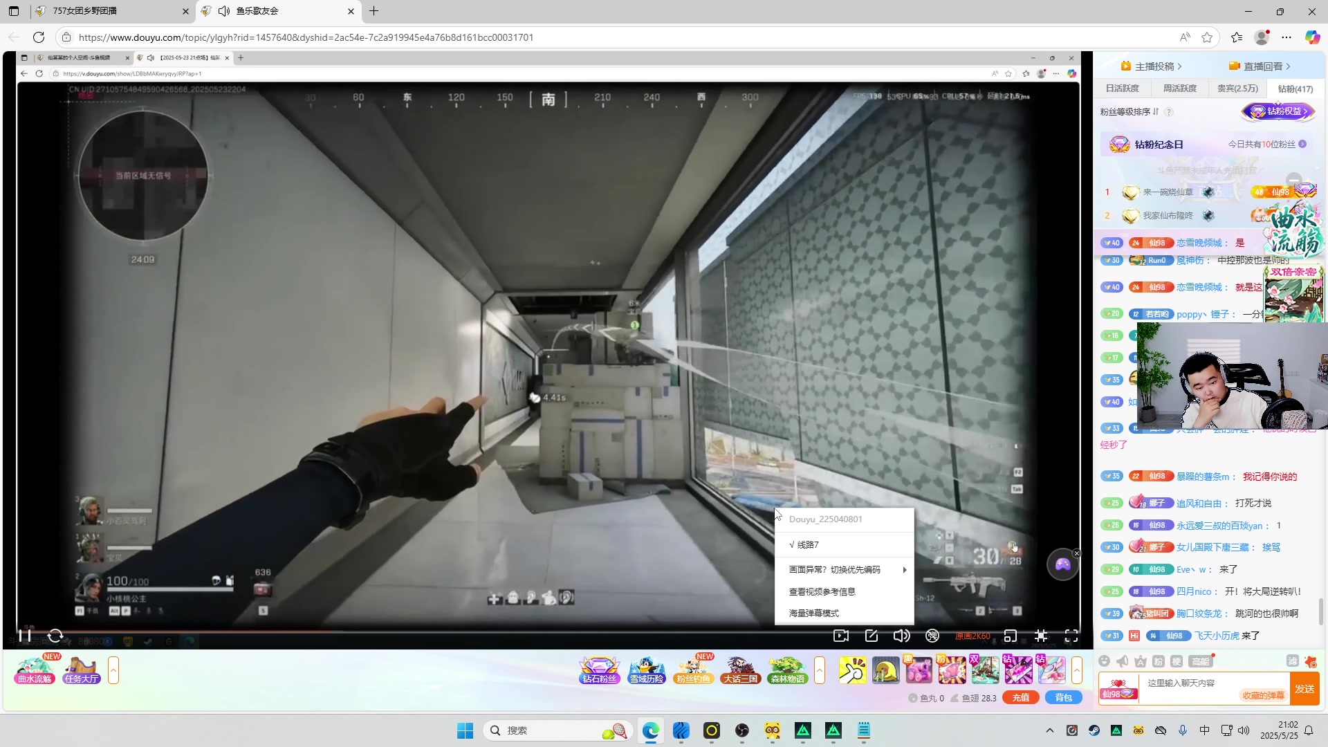Expand arrow next to 森林物语
The width and height of the screenshot is (1328, 747).
point(820,670)
